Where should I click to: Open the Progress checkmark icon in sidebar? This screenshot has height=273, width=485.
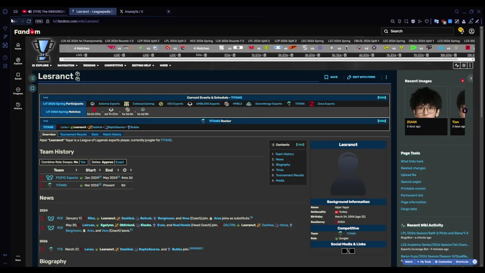[x=18, y=91]
